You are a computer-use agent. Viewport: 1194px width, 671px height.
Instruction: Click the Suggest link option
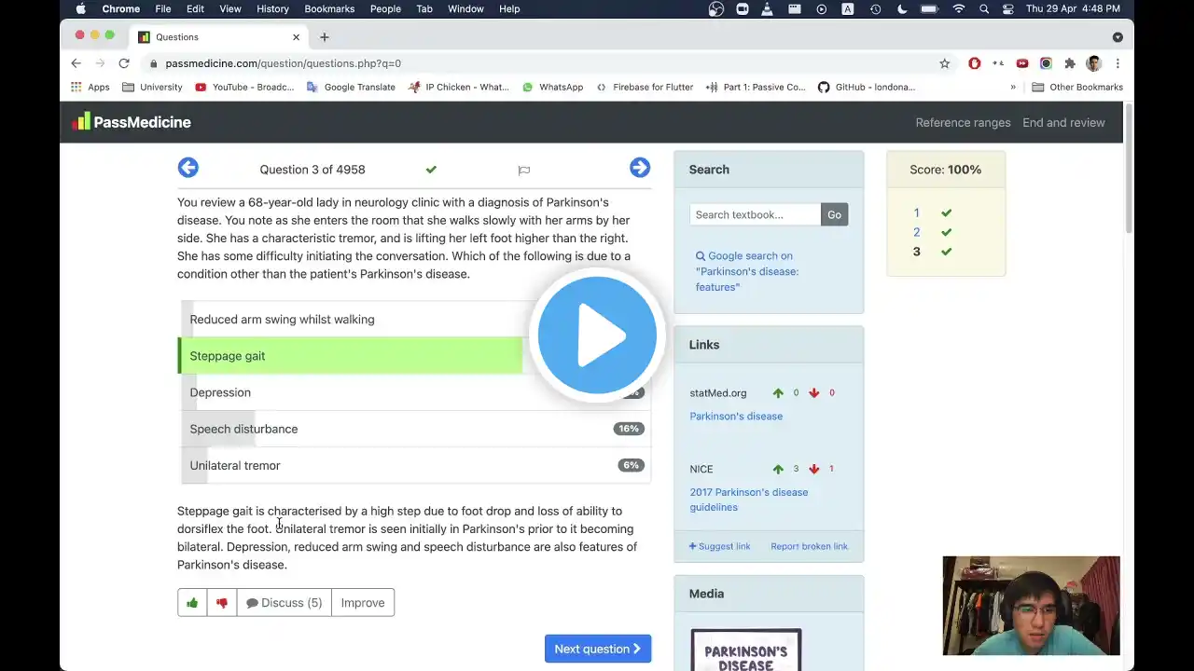(719, 546)
